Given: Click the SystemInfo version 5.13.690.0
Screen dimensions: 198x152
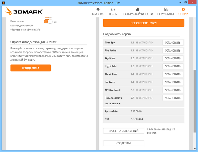Looking at the screenshot, I should 136,111.
